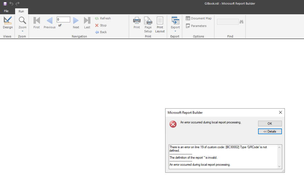Image resolution: width=304 pixels, height=184 pixels.
Task: Click the page number input field
Action: coord(63,20)
